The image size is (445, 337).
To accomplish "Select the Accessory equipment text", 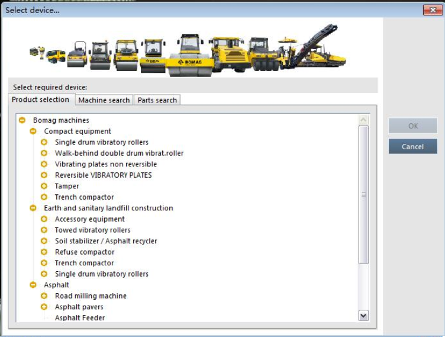I will point(90,219).
